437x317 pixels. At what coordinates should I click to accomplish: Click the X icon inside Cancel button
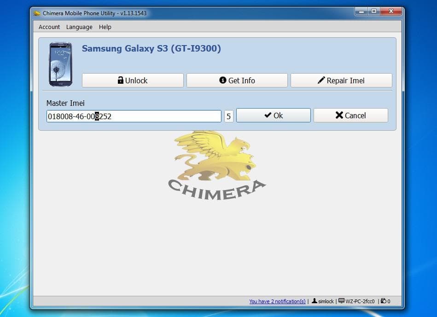click(339, 115)
